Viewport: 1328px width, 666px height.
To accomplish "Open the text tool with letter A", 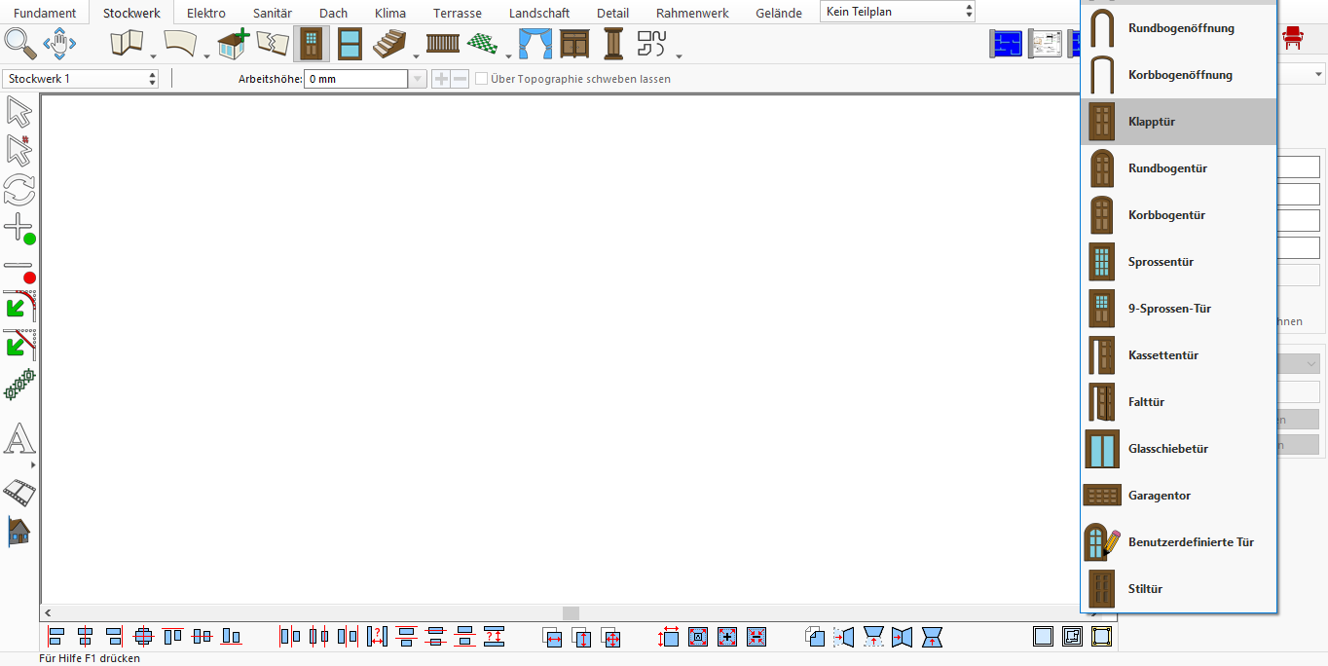I will [x=19, y=439].
